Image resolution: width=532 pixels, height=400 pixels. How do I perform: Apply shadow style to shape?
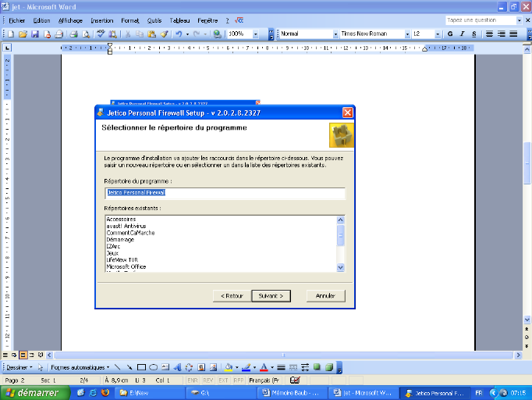point(317,367)
